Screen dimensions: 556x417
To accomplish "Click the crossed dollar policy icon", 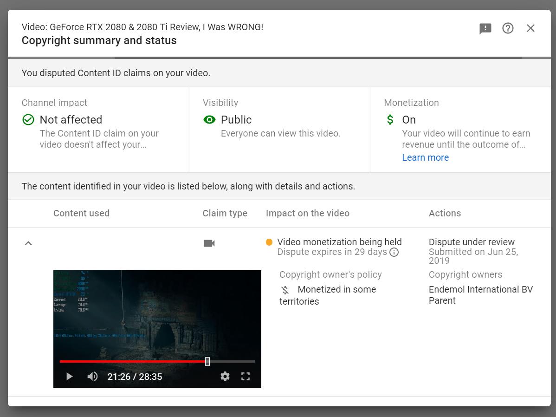I will click(x=285, y=290).
